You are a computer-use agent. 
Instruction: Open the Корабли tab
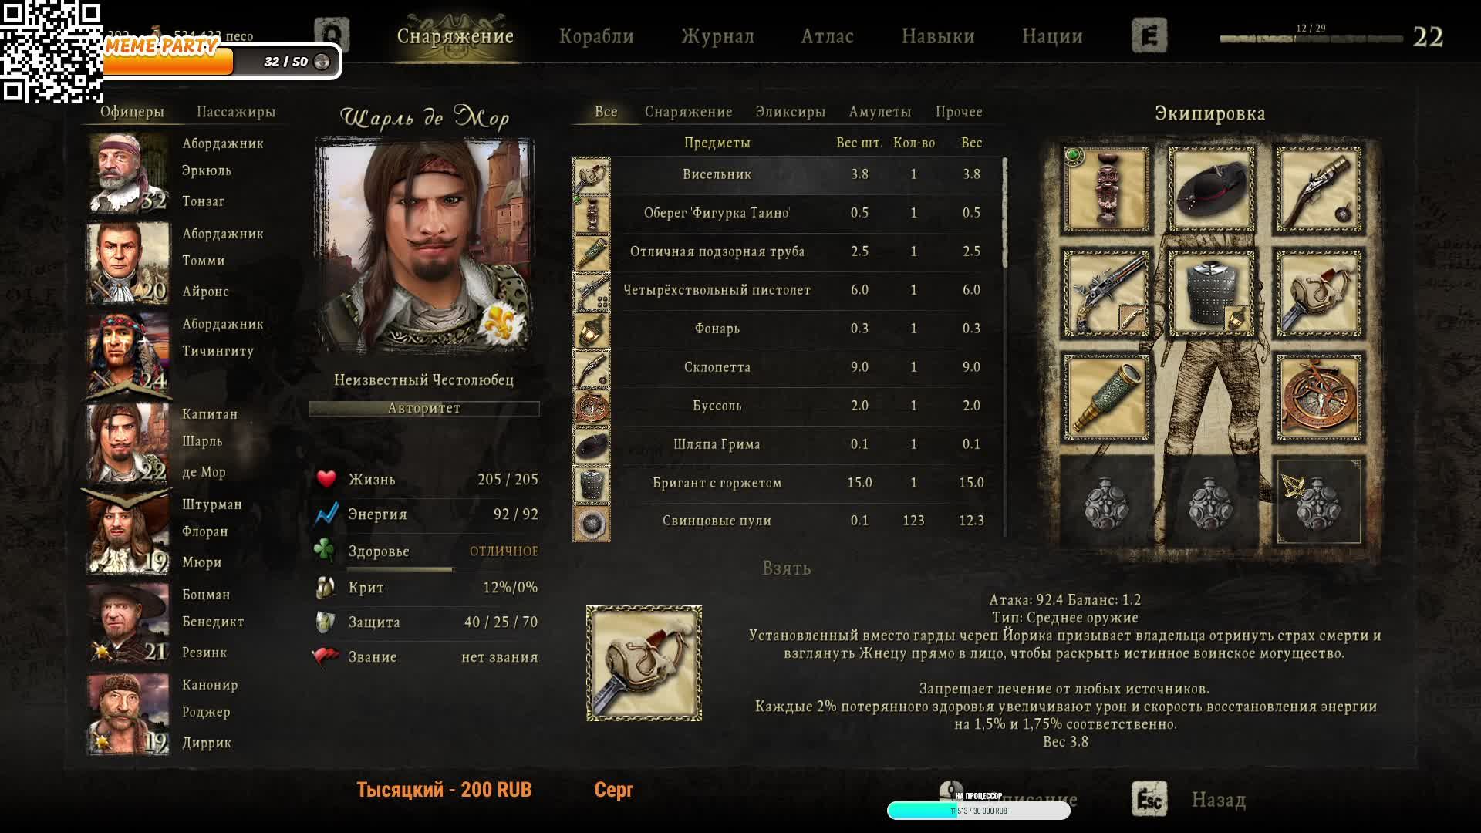[596, 36]
